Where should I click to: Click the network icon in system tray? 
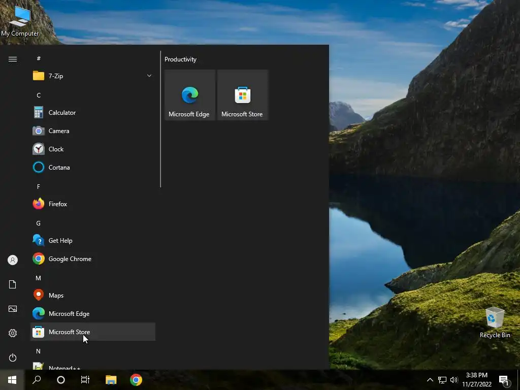click(x=442, y=380)
